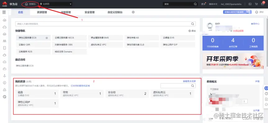Click 查看更多资源 link
Screen dimensions: 268x123
pyautogui.click(x=189, y=81)
